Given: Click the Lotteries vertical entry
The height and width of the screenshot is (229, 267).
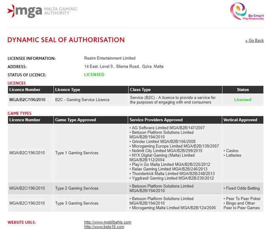Looking at the screenshot, I should click(x=232, y=155).
